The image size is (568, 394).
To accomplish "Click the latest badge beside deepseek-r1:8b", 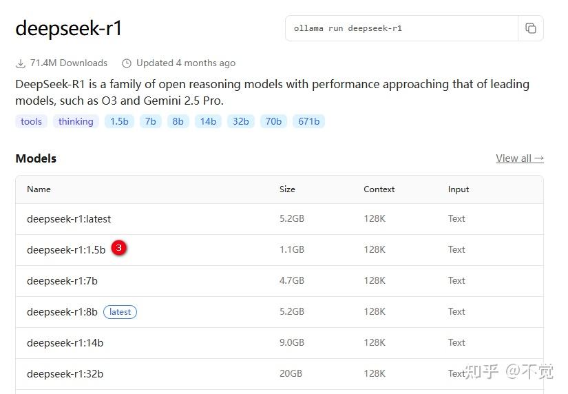I will pyautogui.click(x=120, y=312).
